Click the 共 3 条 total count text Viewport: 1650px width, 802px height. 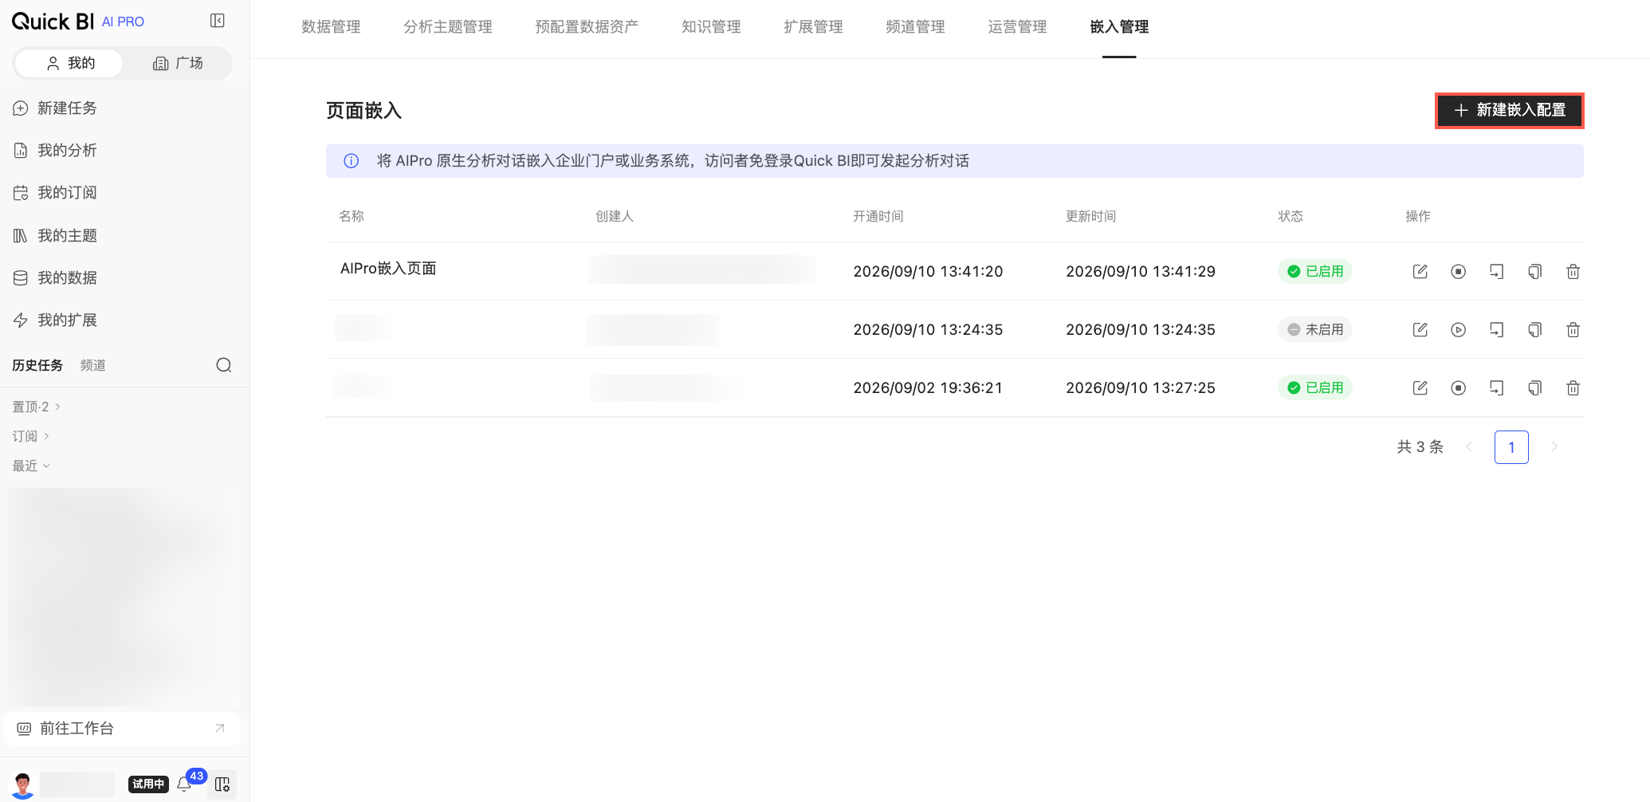click(x=1420, y=447)
